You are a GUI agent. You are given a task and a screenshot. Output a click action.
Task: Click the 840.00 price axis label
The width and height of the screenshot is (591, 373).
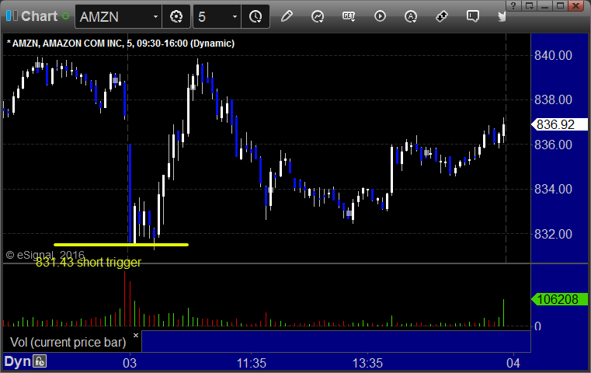553,55
